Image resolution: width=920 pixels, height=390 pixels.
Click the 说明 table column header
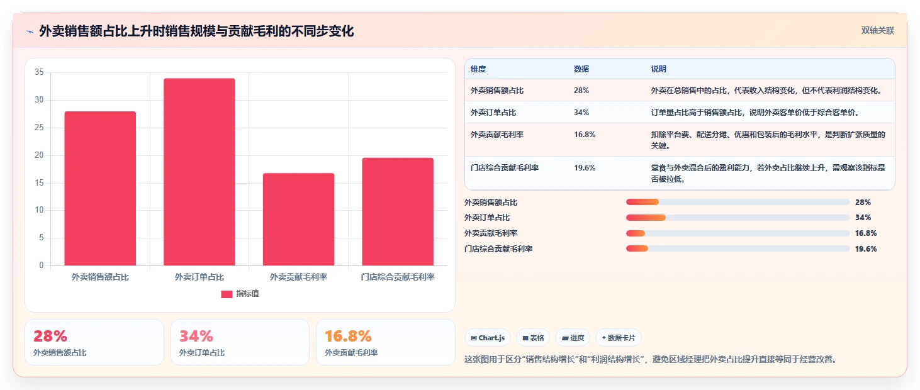click(659, 69)
